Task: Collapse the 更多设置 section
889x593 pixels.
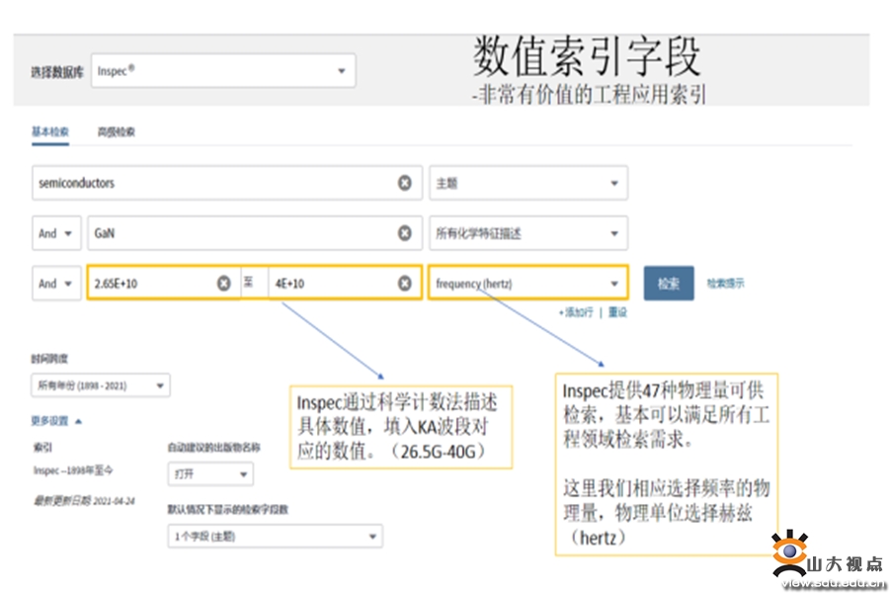Action: 56,421
